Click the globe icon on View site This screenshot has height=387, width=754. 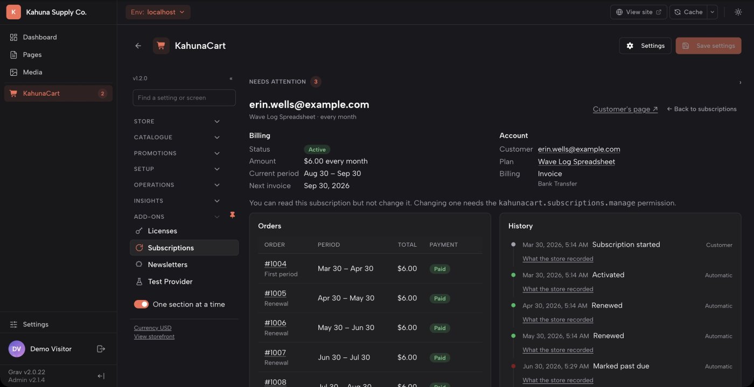point(619,12)
